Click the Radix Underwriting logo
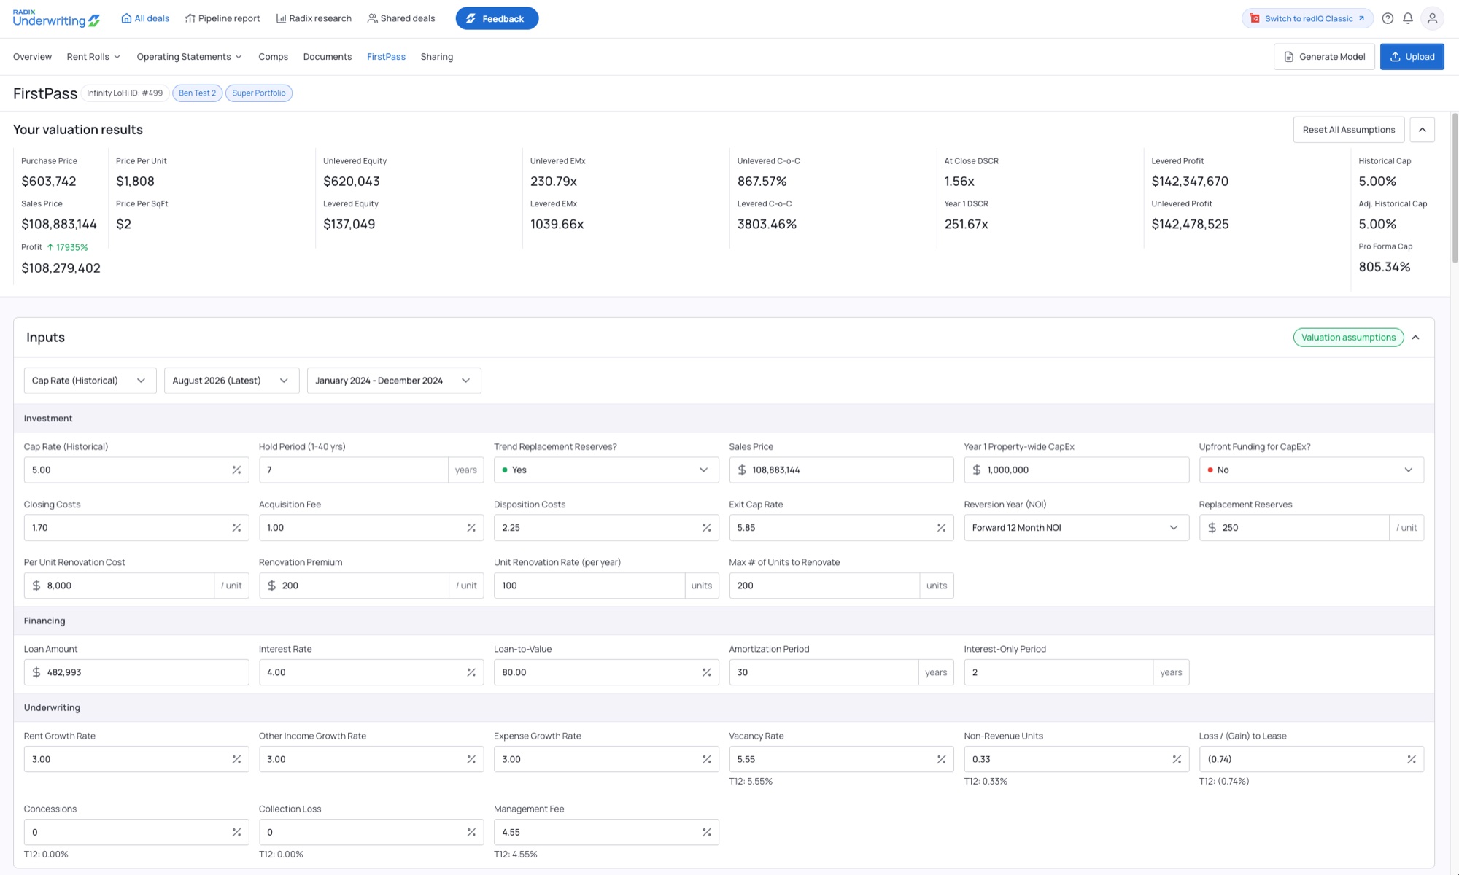 [56, 18]
